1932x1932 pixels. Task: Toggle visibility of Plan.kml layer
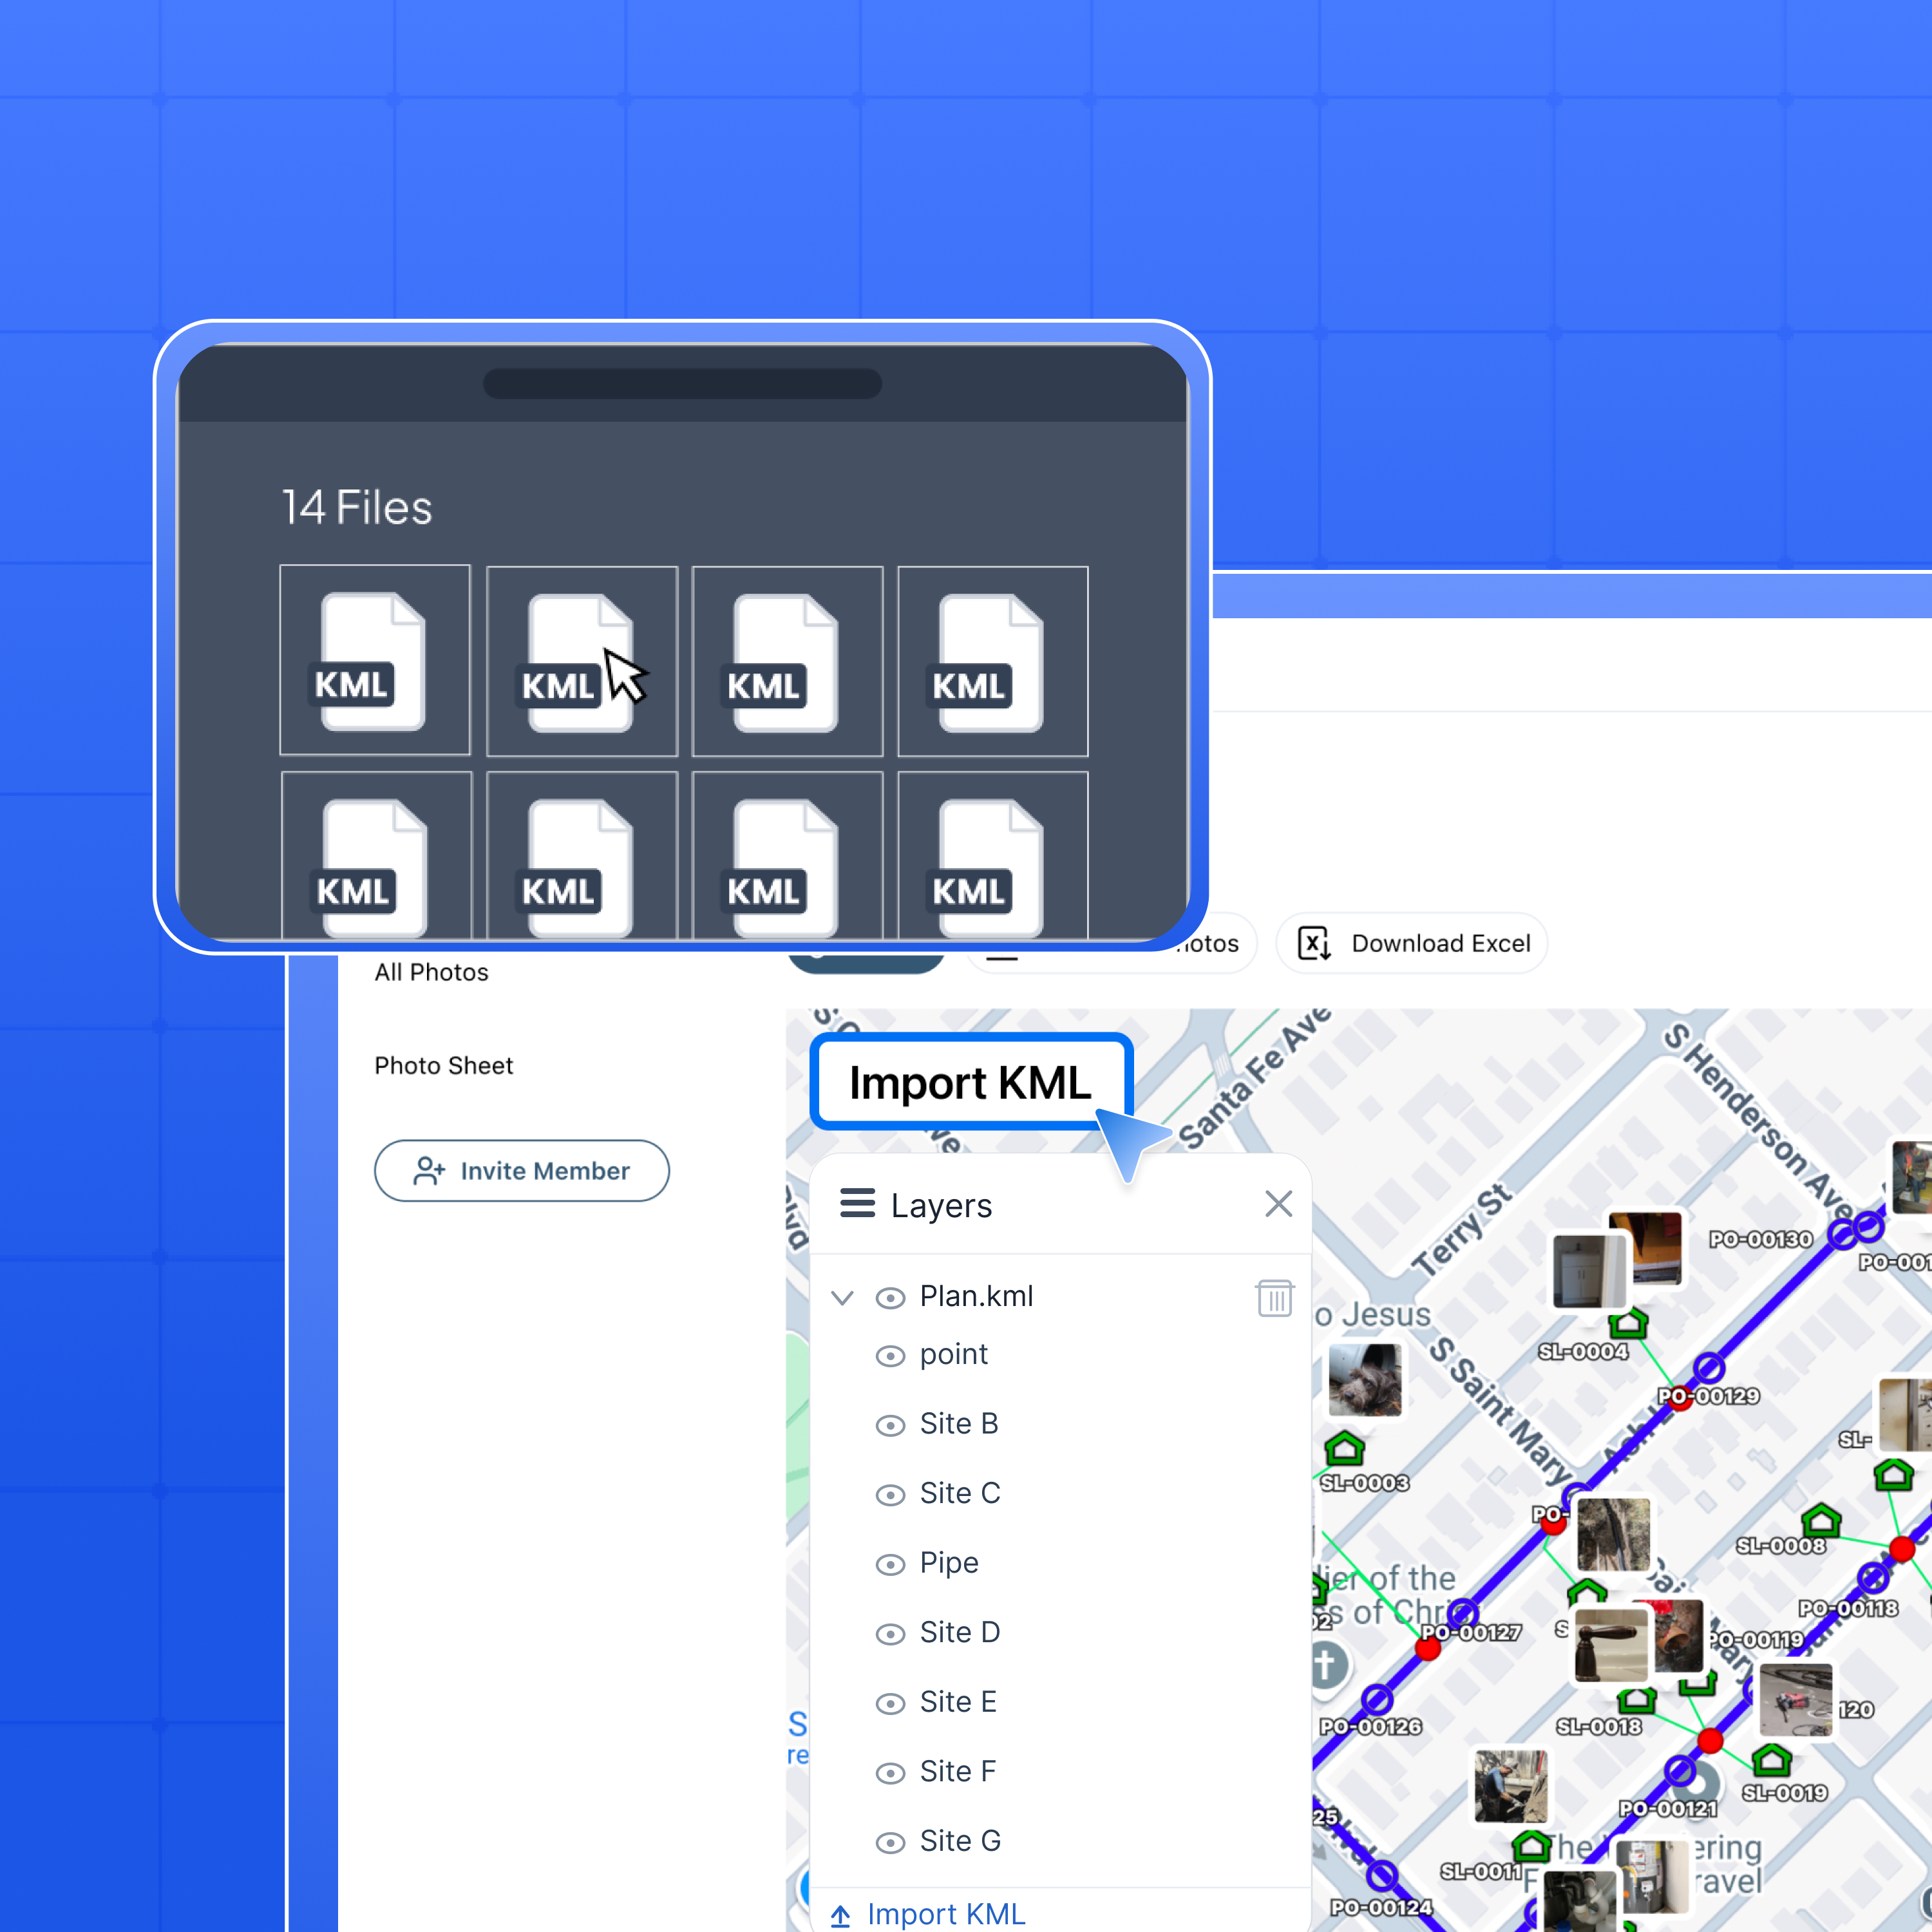[x=890, y=1297]
